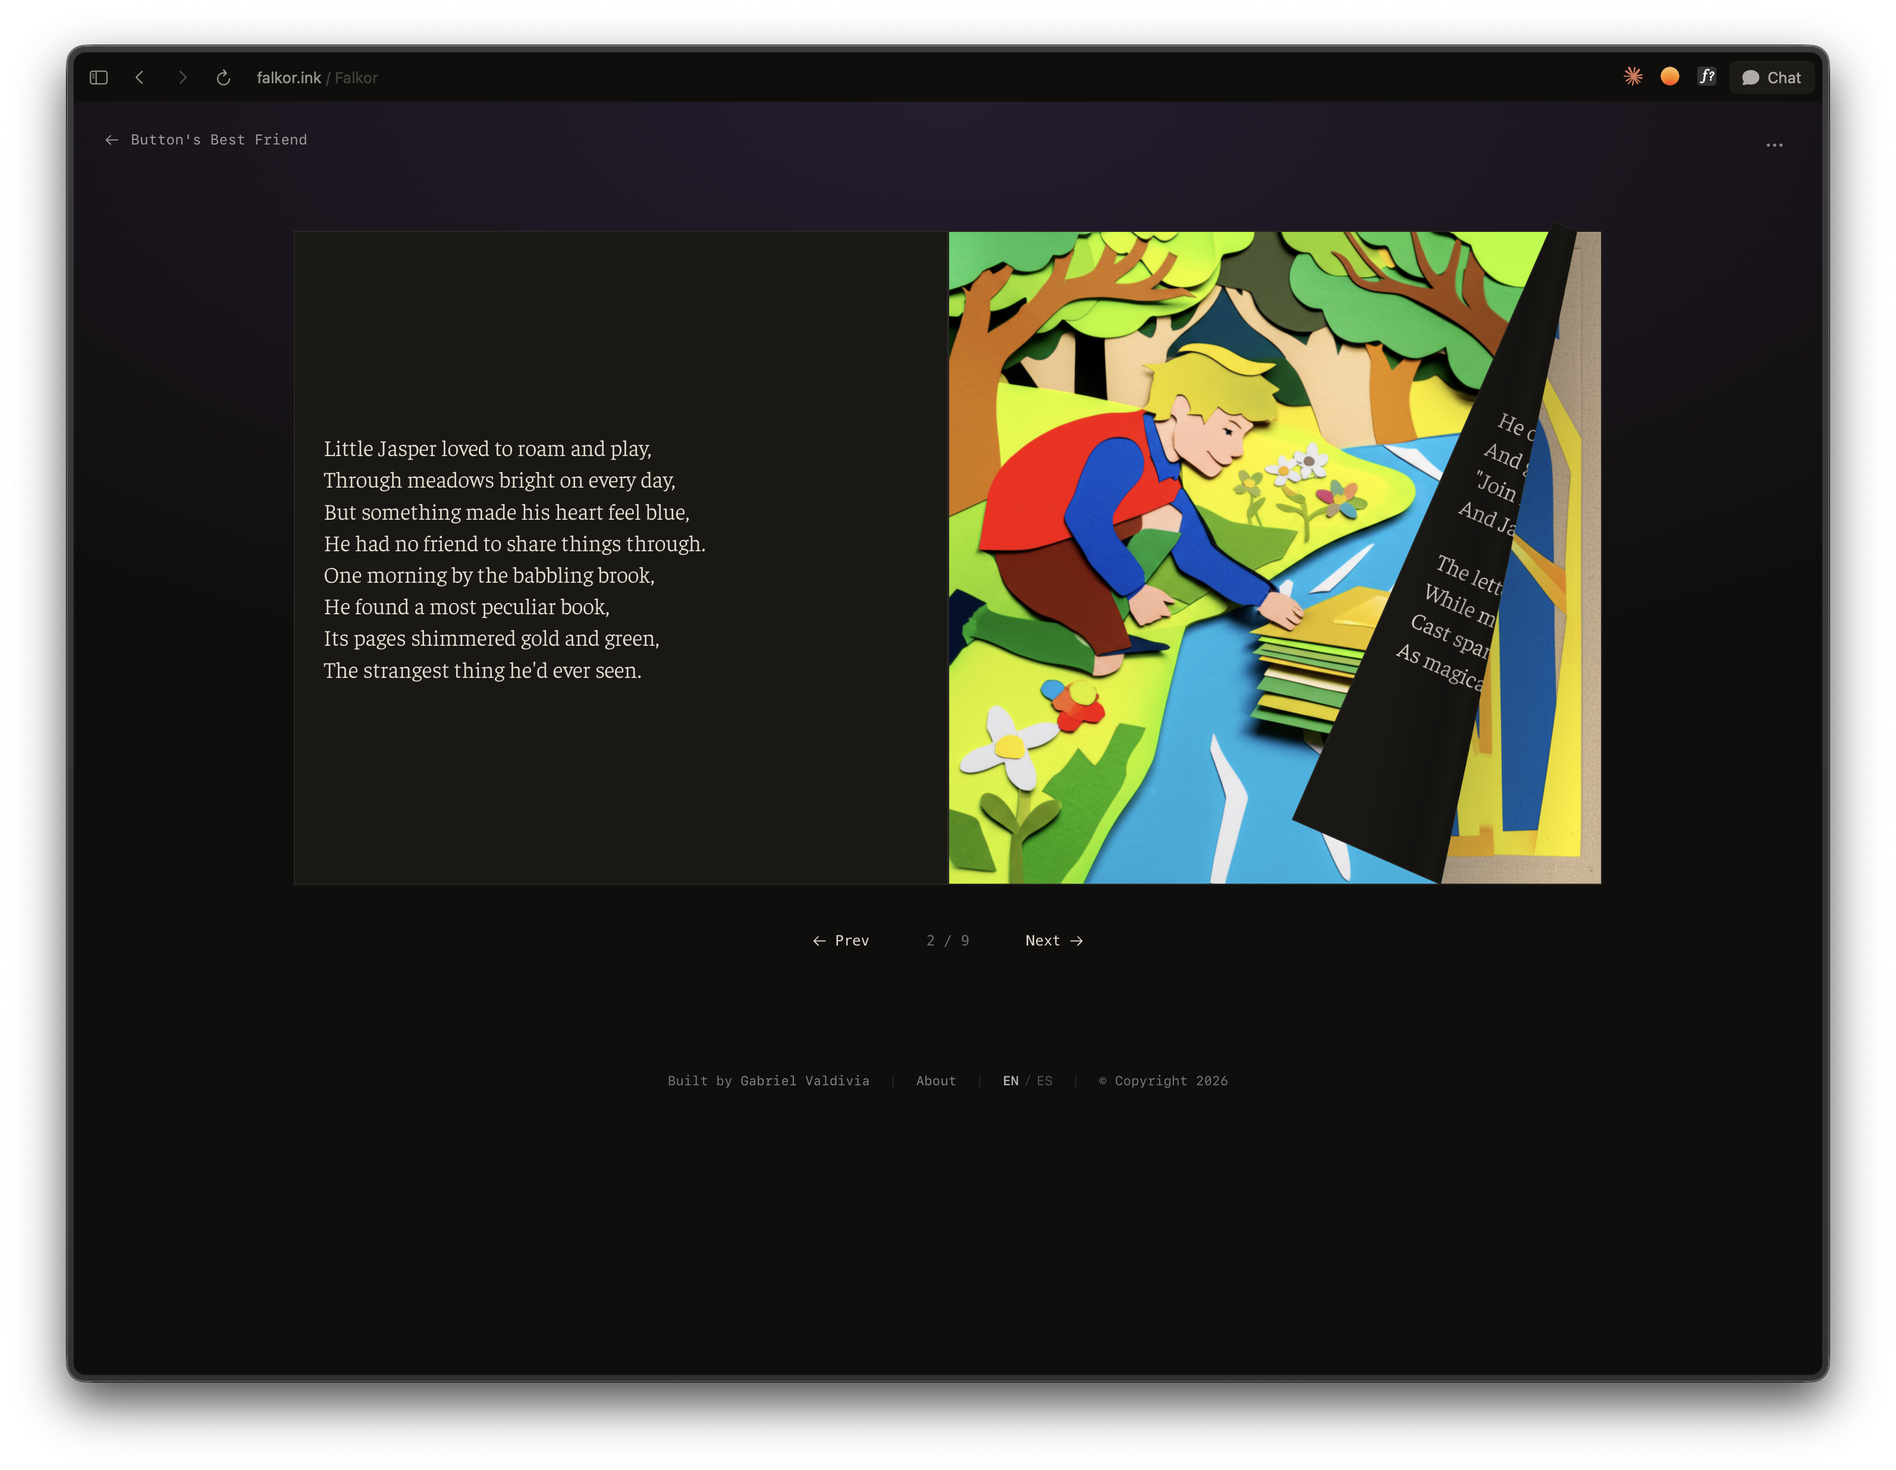
Task: Click the 2 / 9 page indicator
Action: pos(947,940)
